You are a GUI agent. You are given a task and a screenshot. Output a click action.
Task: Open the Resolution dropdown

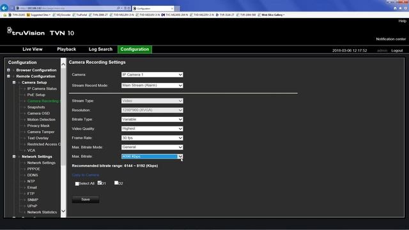coord(152,110)
